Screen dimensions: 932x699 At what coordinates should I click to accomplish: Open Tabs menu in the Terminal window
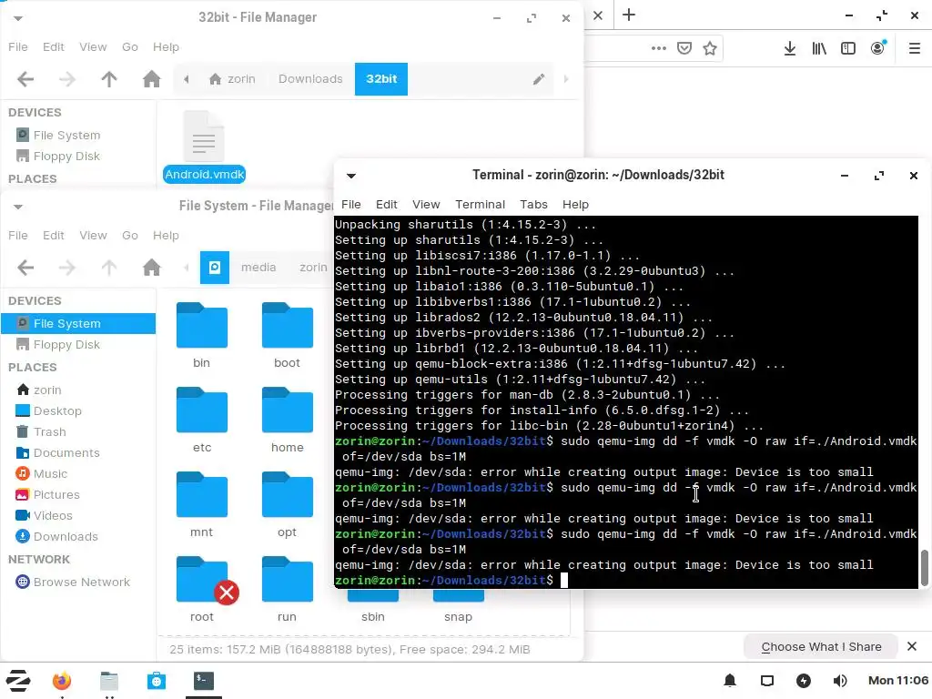533,205
